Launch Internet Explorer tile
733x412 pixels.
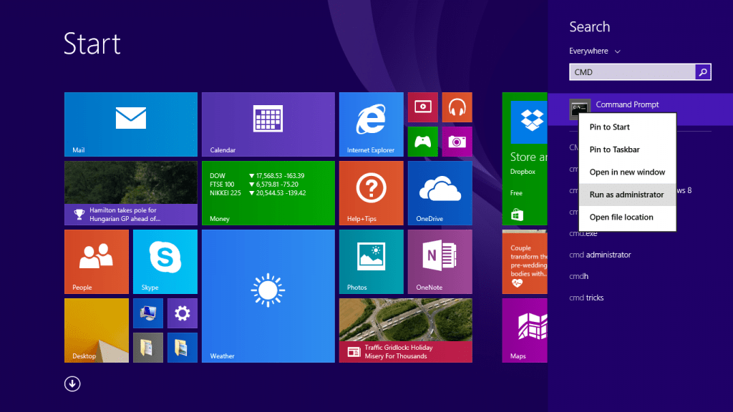coord(372,124)
